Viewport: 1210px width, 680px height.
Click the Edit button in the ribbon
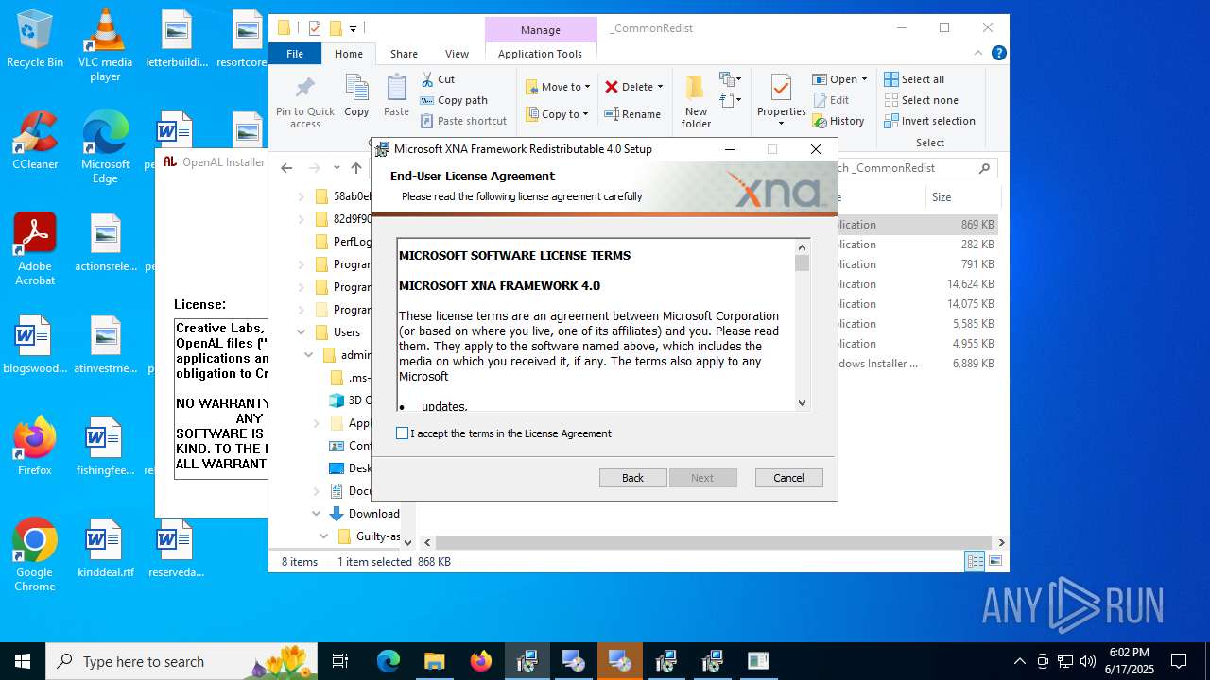[x=831, y=100]
